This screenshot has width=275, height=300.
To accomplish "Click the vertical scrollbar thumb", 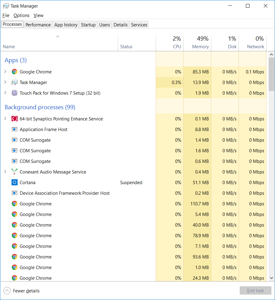I will pos(271,74).
